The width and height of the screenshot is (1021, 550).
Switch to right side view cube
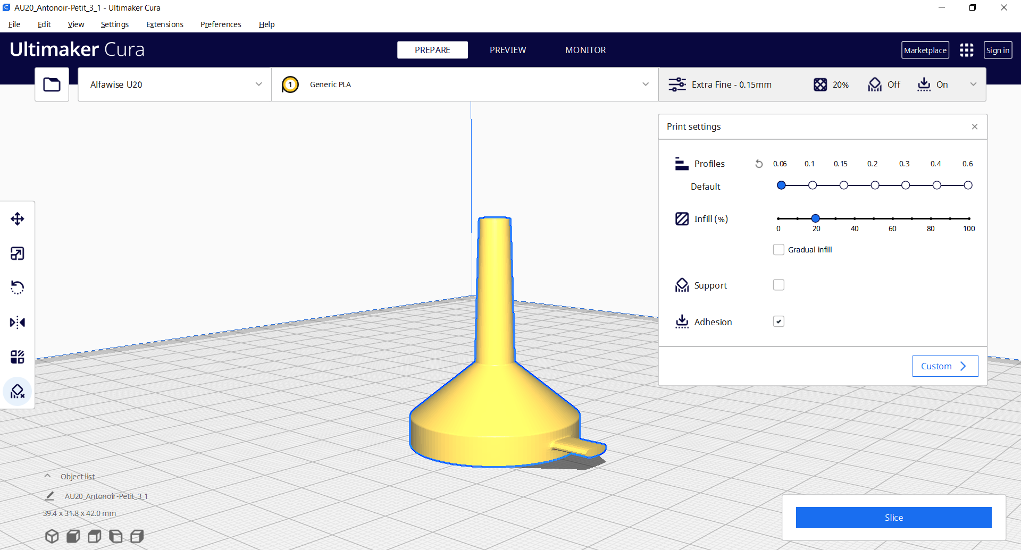point(137,536)
